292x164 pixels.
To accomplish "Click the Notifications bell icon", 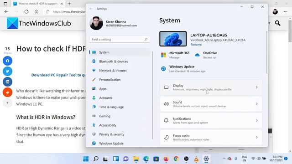I will click(166, 120).
